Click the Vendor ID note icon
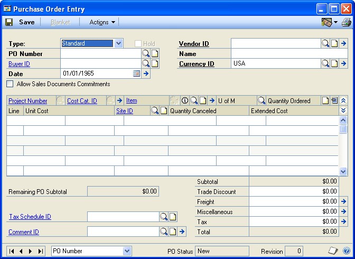This screenshot has width=355, height=259. pos(334,43)
